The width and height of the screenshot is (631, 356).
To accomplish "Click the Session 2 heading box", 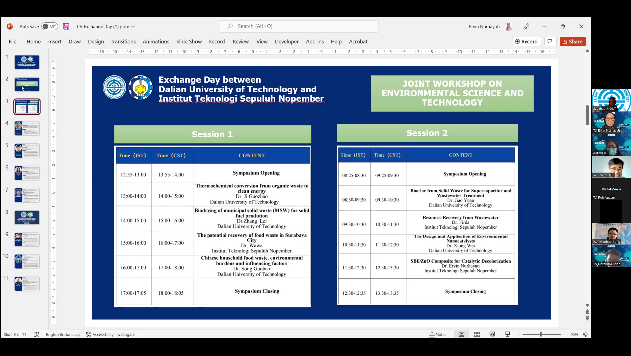I will [x=427, y=133].
